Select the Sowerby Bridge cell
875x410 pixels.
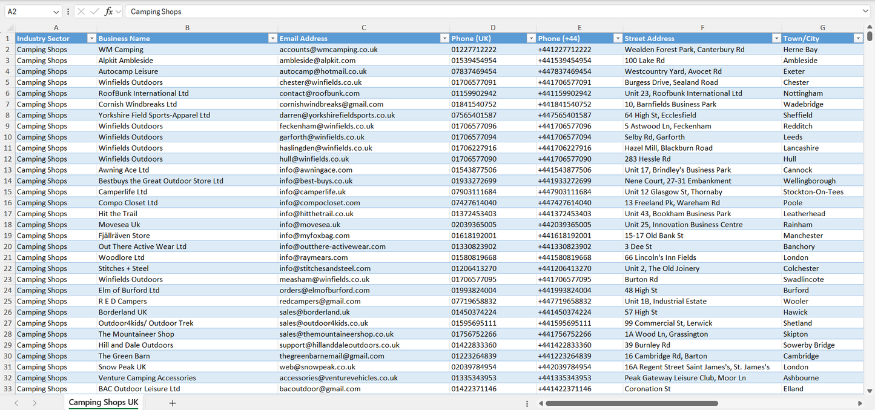click(x=822, y=345)
